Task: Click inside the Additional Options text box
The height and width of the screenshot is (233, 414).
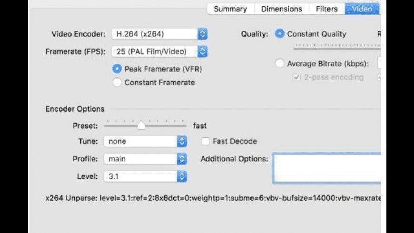Action: 326,167
